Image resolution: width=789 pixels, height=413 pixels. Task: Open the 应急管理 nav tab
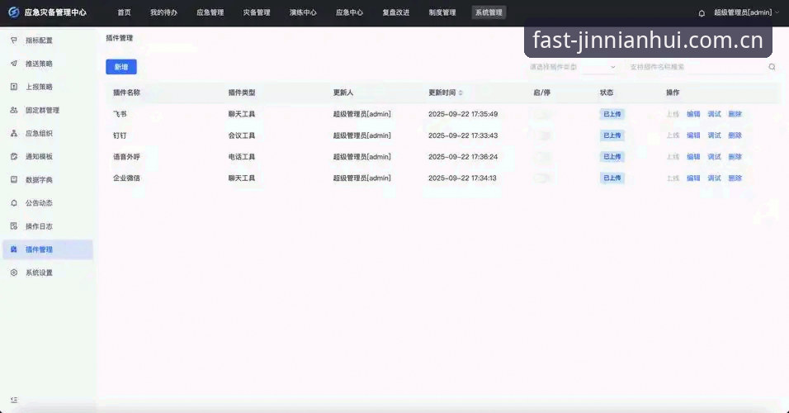tap(210, 12)
